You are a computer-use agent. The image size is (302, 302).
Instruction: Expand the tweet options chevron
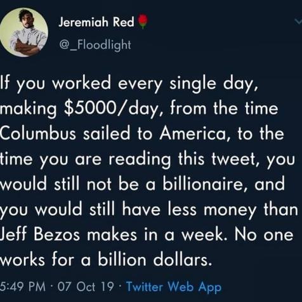(x=298, y=21)
